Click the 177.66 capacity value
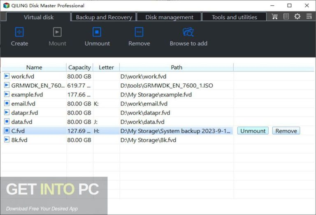This screenshot has width=316, height=215. click(x=79, y=94)
